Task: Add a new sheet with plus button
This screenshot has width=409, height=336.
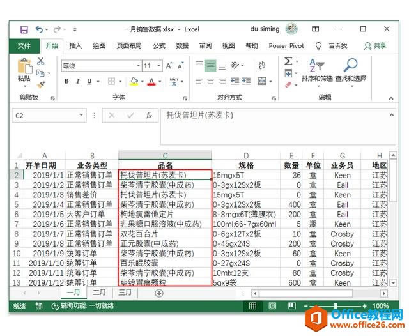Action: 159,293
